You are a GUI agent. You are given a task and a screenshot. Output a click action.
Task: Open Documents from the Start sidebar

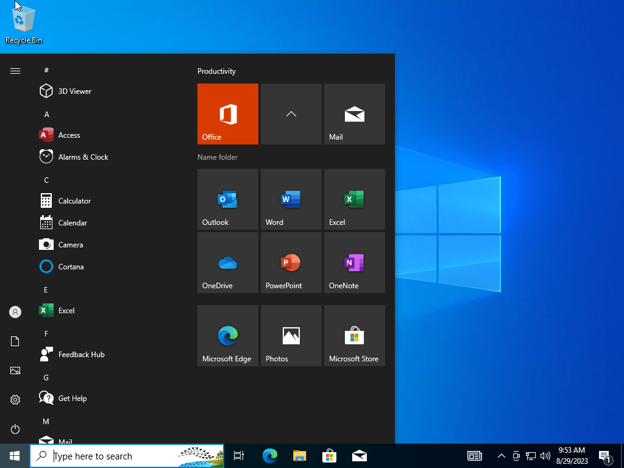click(x=15, y=341)
